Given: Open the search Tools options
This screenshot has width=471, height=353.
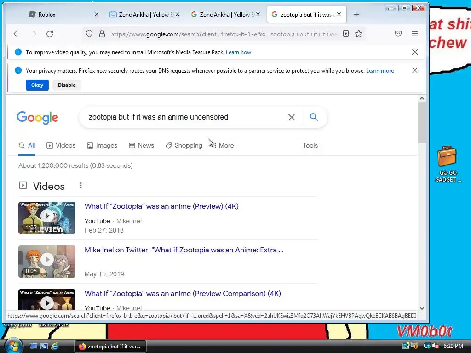Looking at the screenshot, I should click(x=310, y=146).
